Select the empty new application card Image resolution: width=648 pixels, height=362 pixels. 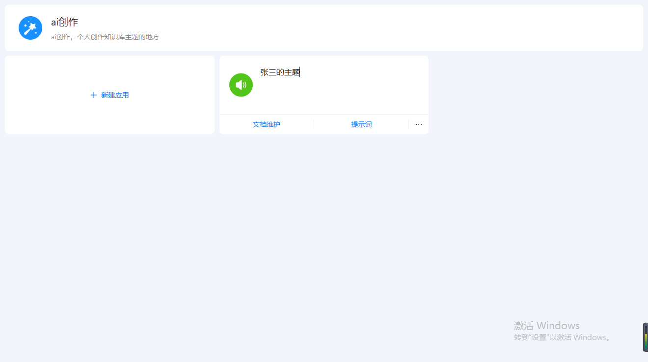[x=109, y=95]
